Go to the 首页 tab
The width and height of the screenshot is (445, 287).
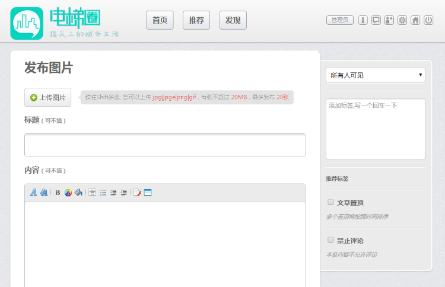tap(160, 20)
